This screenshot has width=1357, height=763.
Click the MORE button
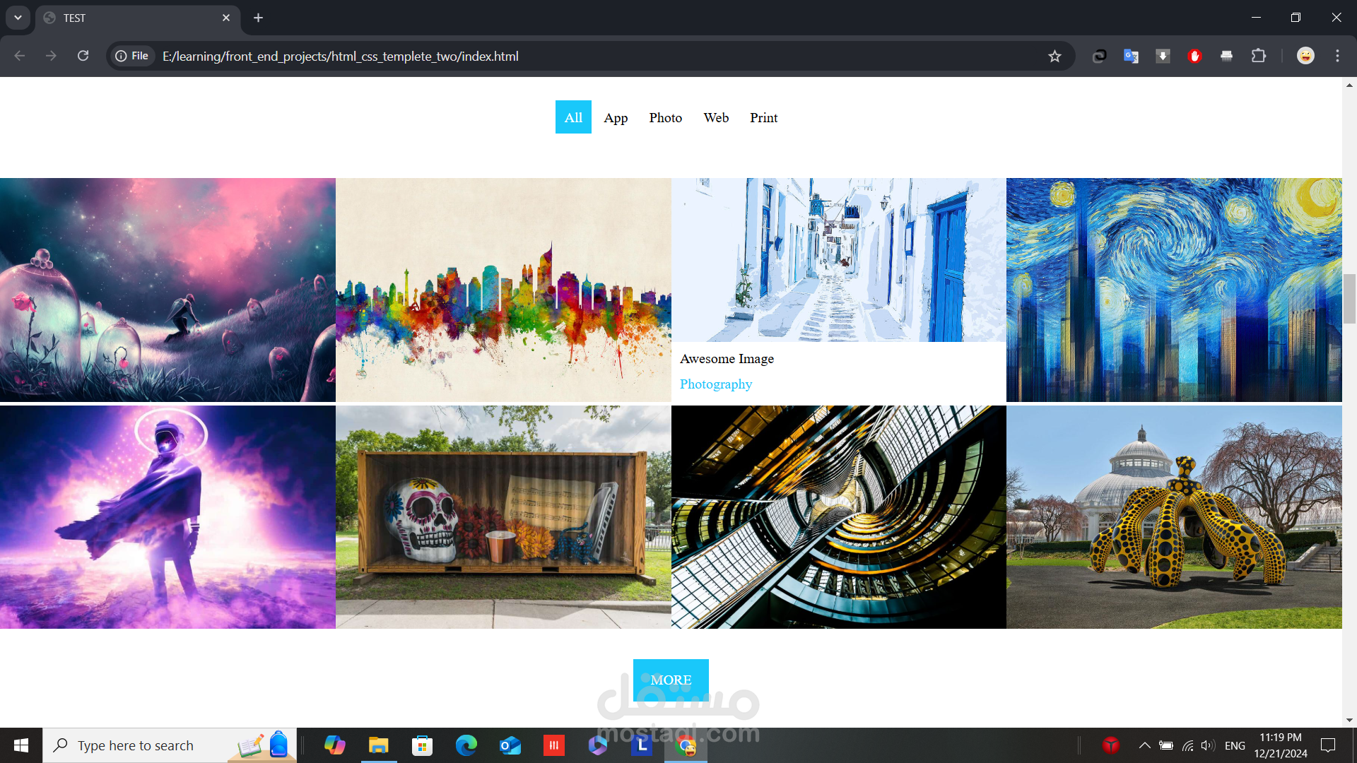[x=671, y=679]
